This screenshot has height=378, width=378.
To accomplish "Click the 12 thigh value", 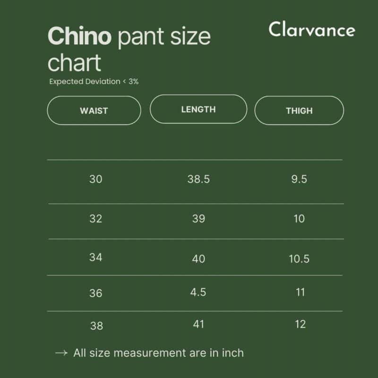I will tap(300, 324).
